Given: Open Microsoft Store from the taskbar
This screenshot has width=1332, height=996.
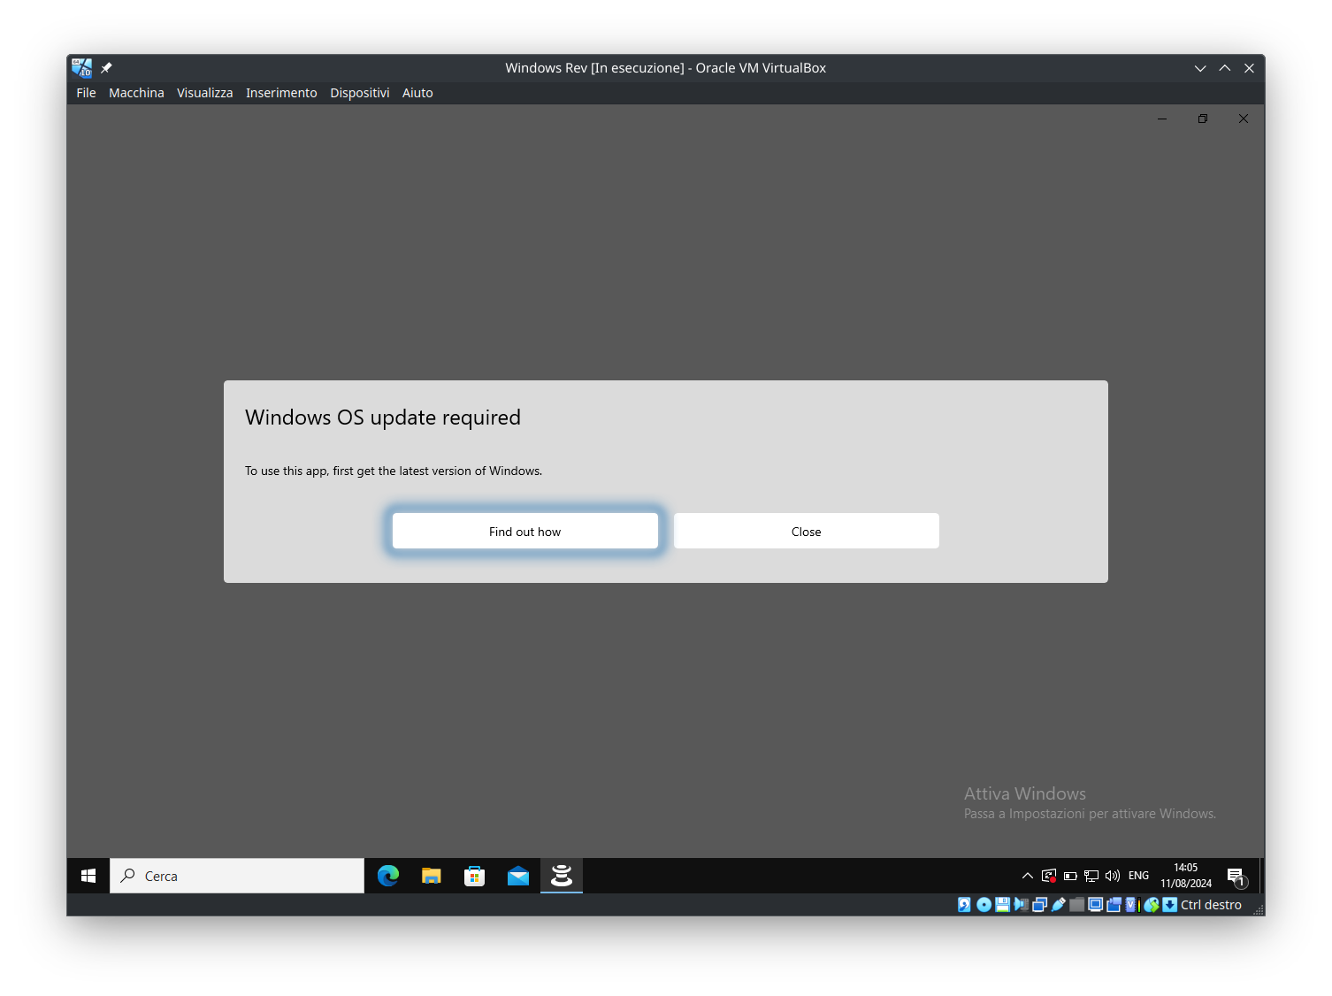Looking at the screenshot, I should point(475,876).
